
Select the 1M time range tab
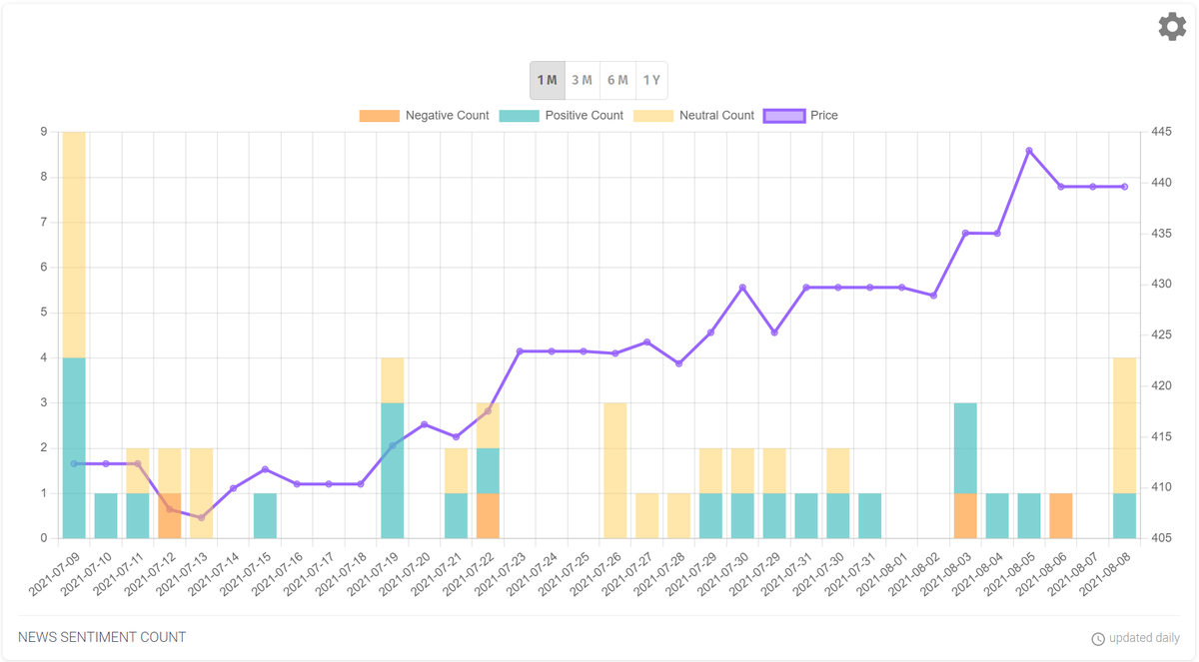[x=548, y=80]
